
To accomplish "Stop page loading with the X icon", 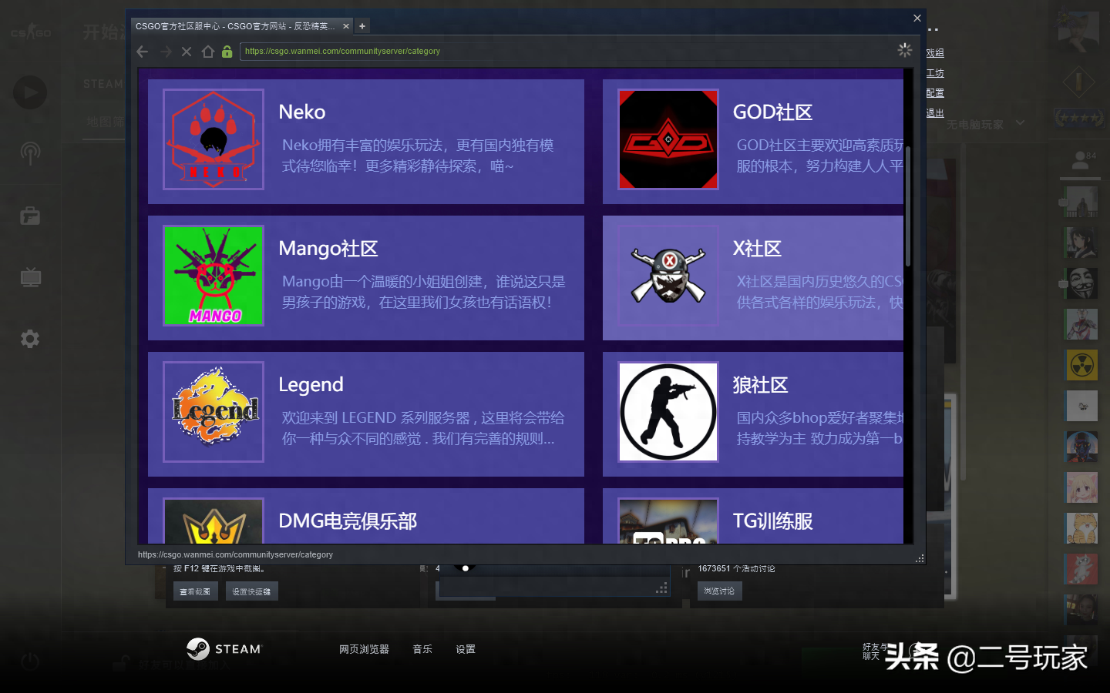I will coord(186,51).
